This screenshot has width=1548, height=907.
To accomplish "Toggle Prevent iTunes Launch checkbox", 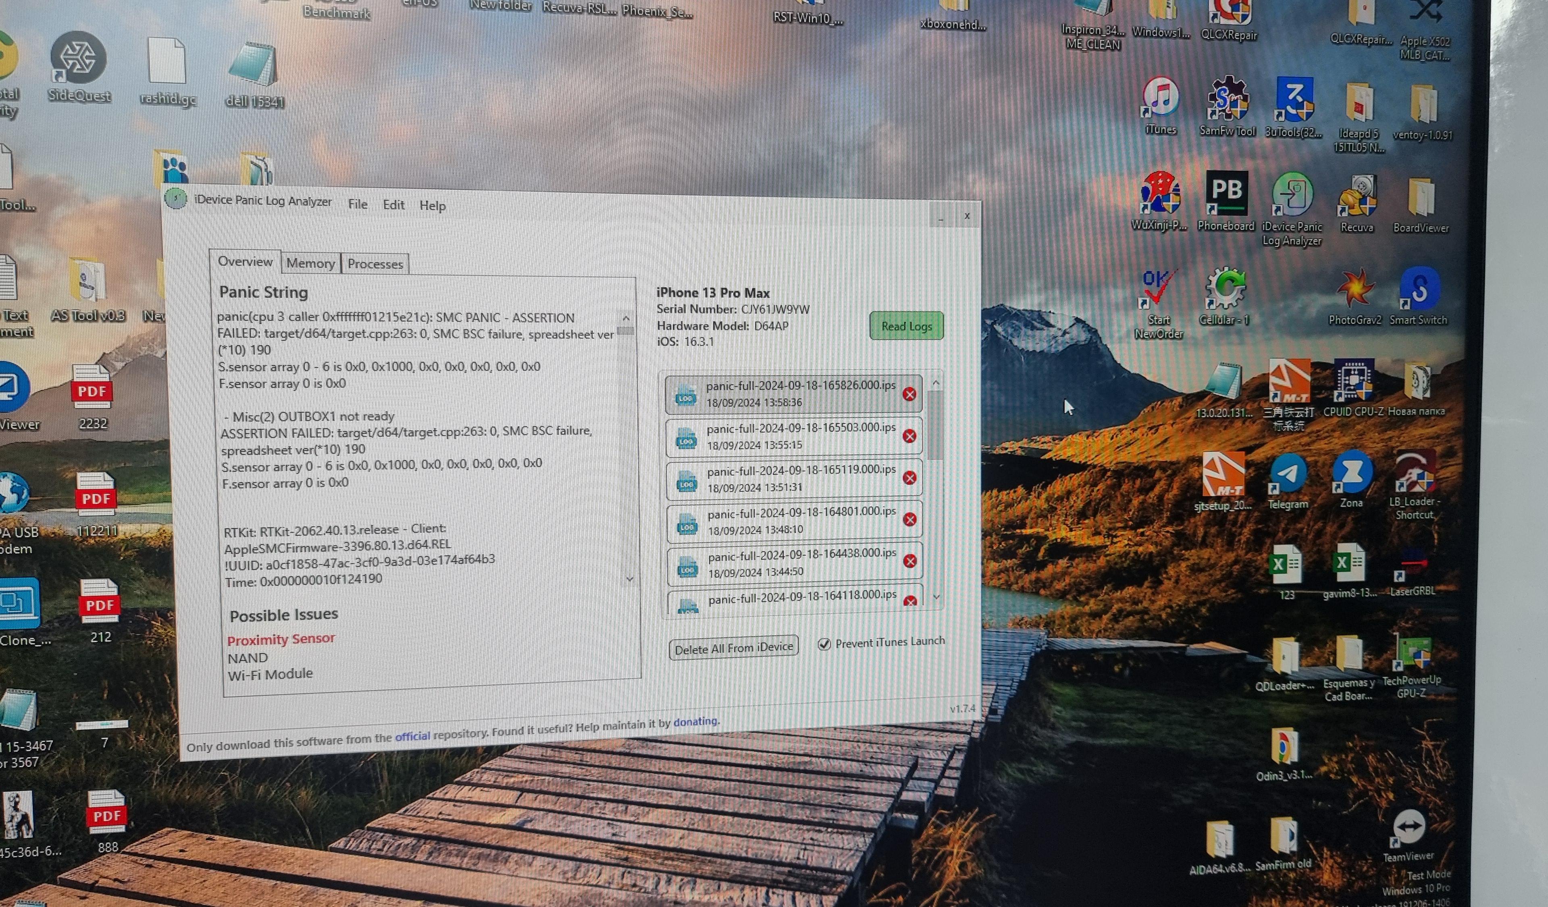I will [x=824, y=644].
